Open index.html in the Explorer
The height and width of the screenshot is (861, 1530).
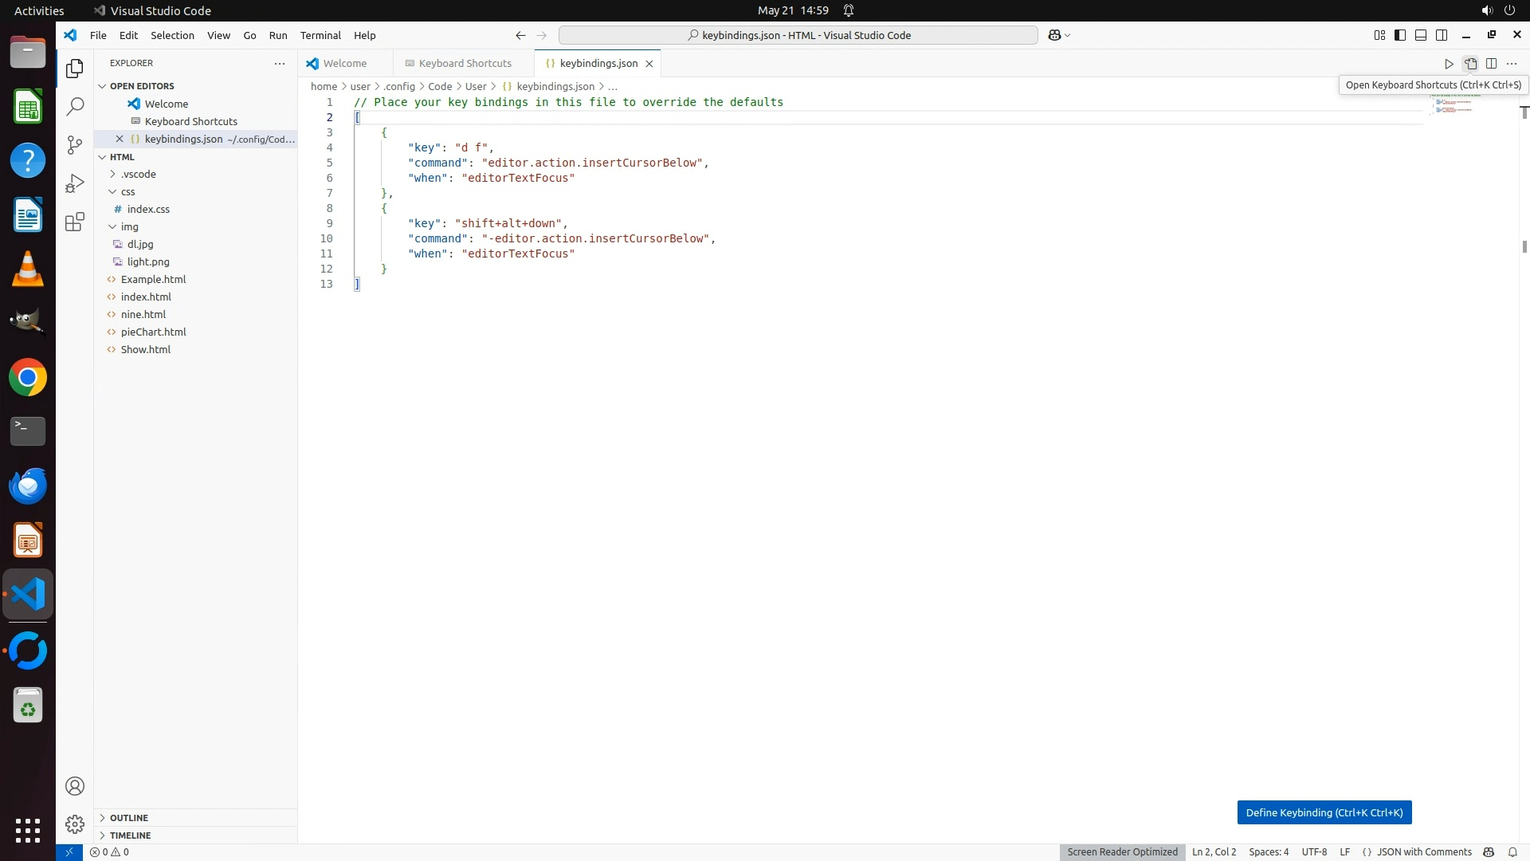(x=146, y=297)
